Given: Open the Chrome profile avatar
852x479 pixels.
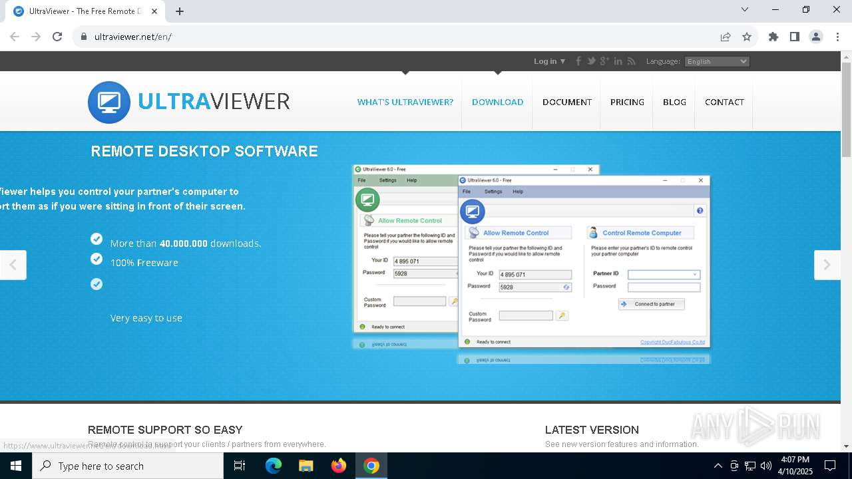Looking at the screenshot, I should point(816,37).
